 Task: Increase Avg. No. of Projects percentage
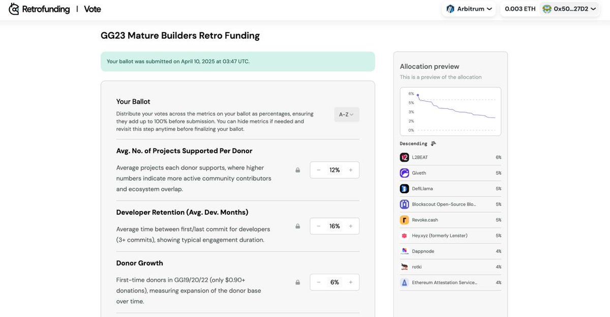point(351,170)
